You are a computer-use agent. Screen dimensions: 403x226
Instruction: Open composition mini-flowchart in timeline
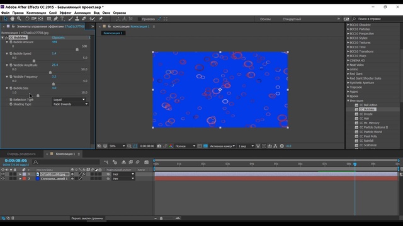(x=106, y=162)
